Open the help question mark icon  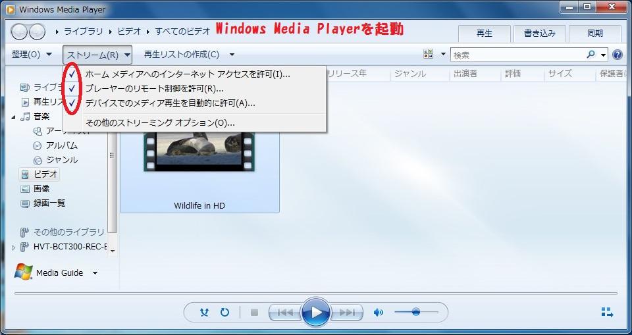[617, 55]
